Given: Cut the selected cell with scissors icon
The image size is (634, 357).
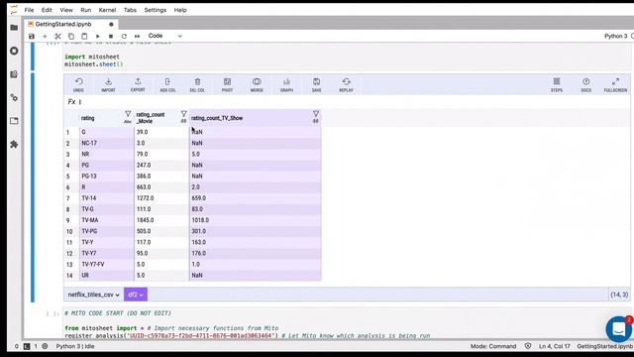Looking at the screenshot, I should pyautogui.click(x=57, y=36).
